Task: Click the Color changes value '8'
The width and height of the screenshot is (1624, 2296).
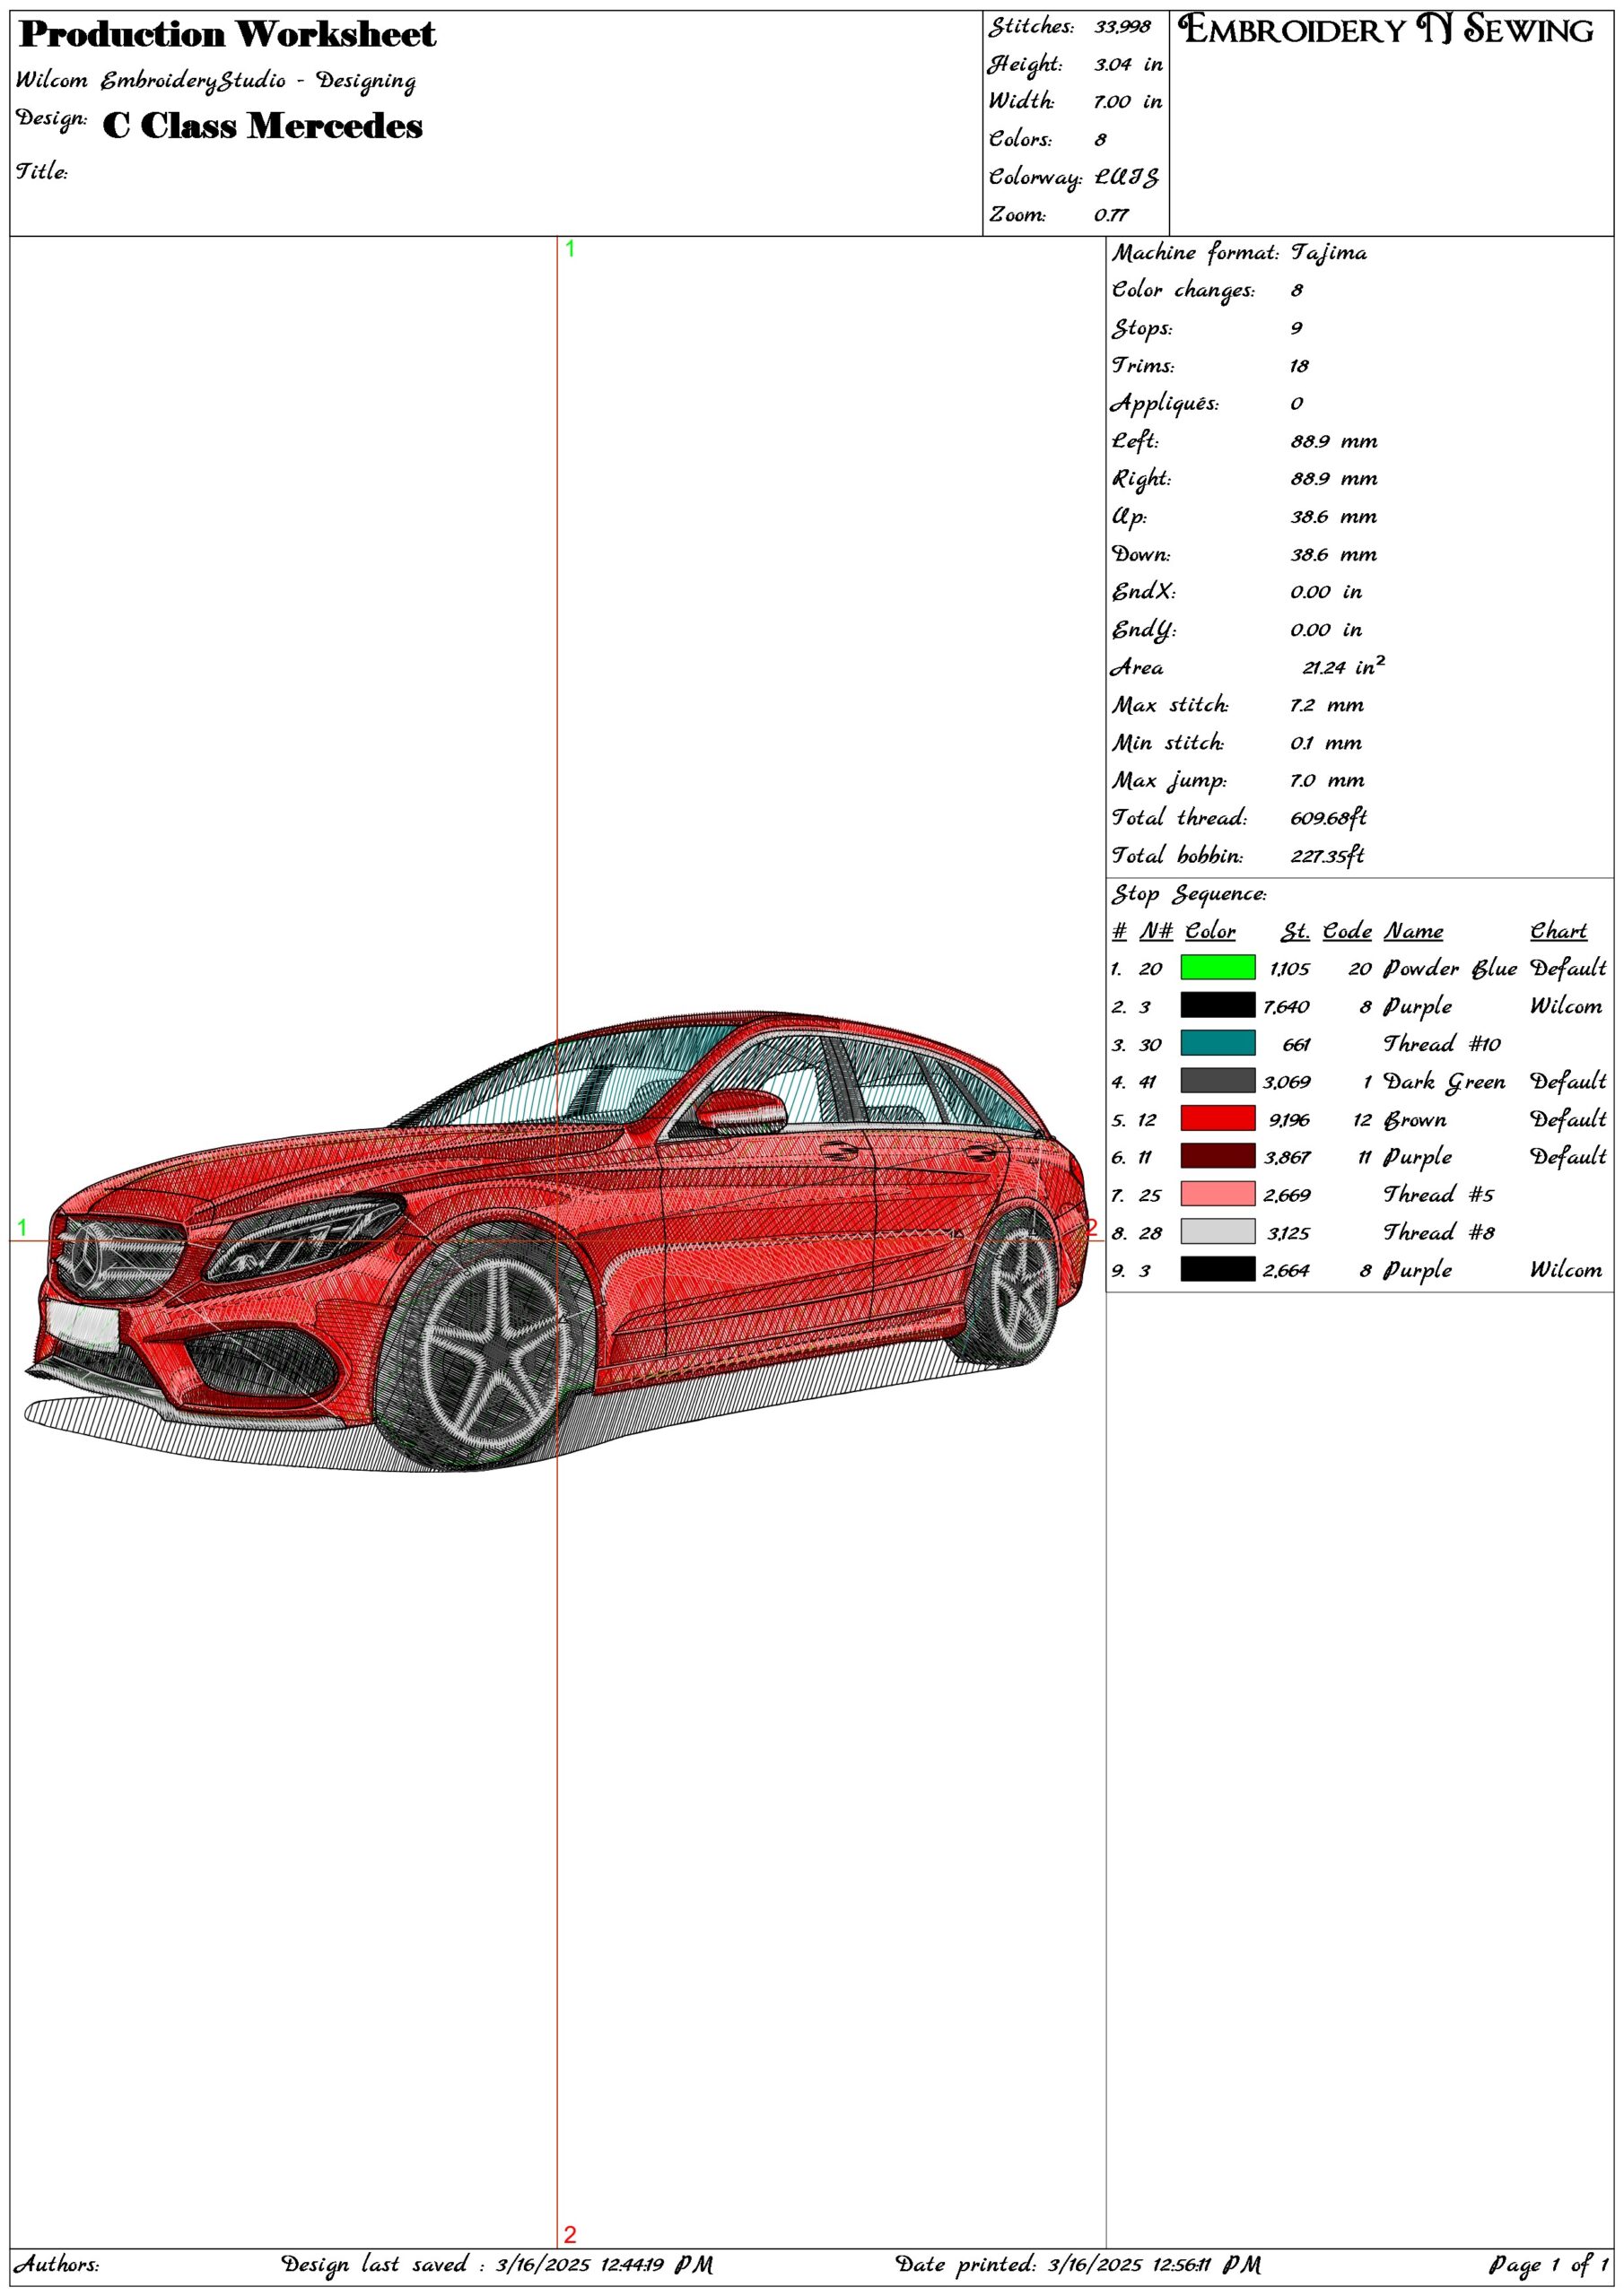Action: click(1296, 290)
